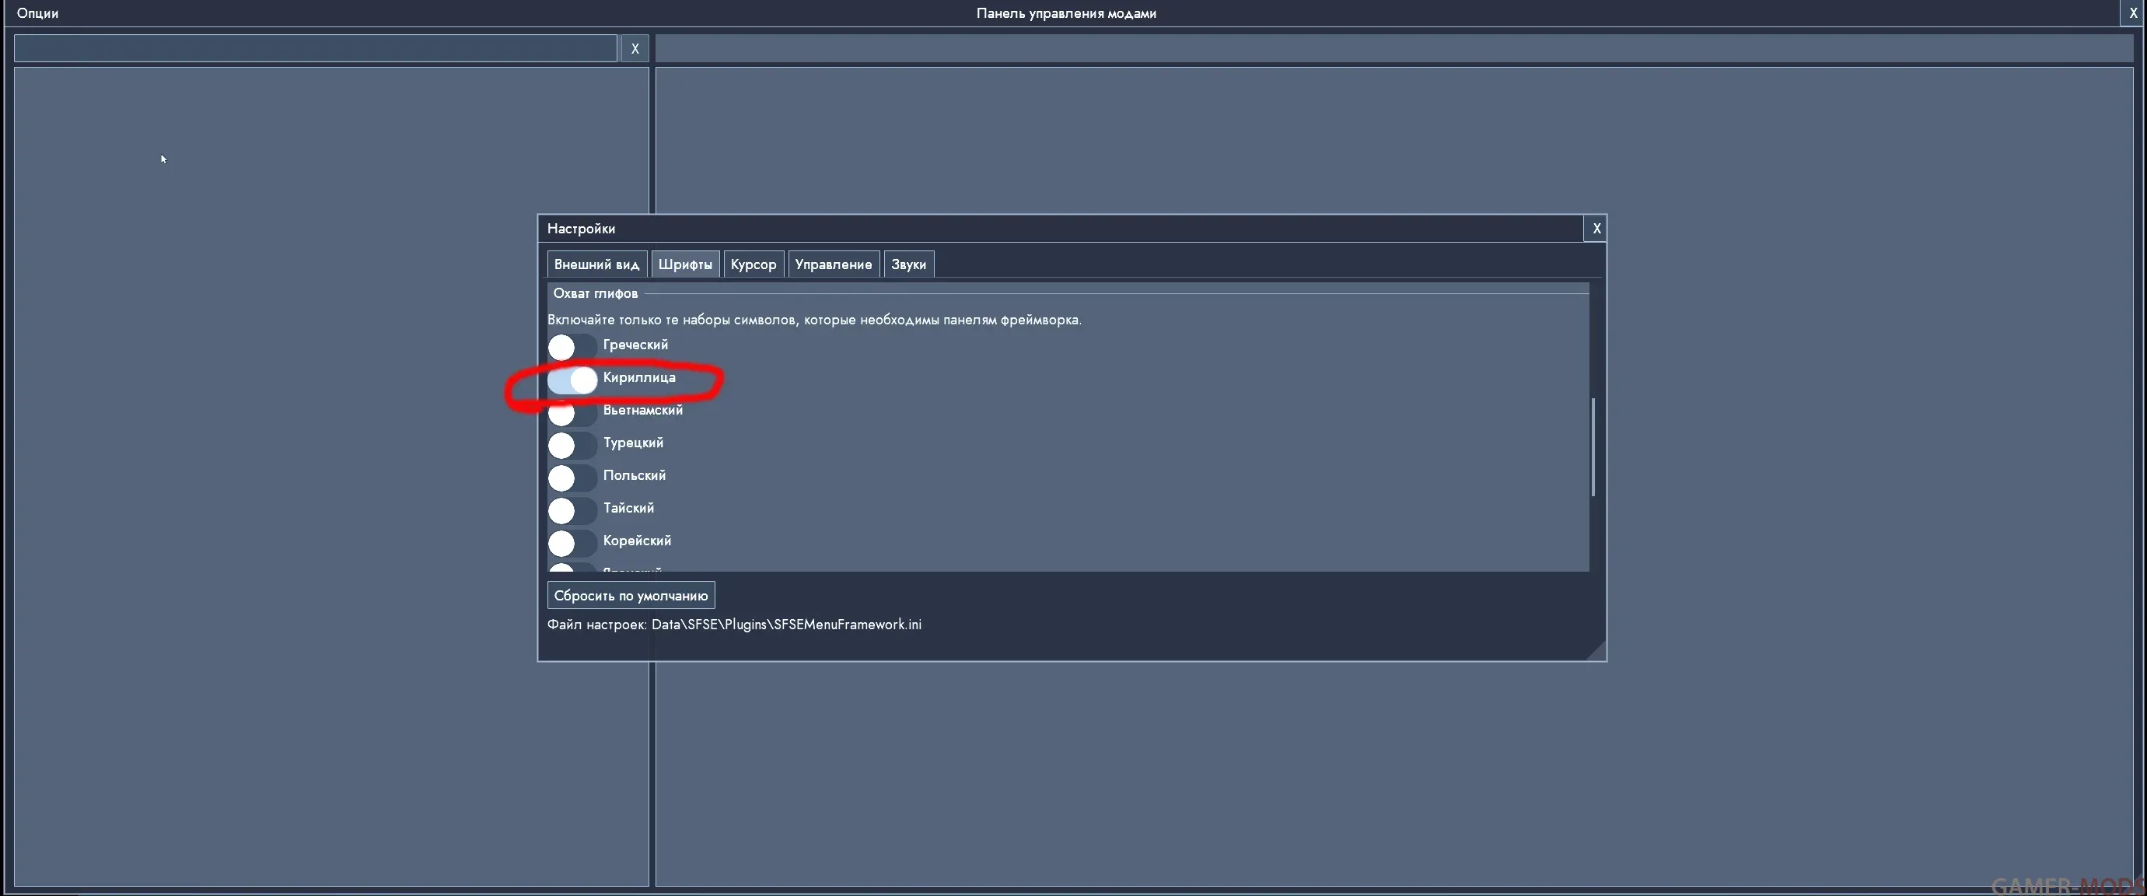Click the dialog resize grip corner

click(1596, 651)
